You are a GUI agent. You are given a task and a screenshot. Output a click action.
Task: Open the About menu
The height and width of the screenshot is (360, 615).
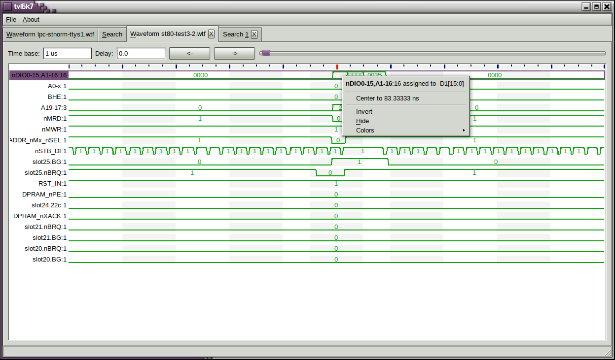tap(31, 20)
